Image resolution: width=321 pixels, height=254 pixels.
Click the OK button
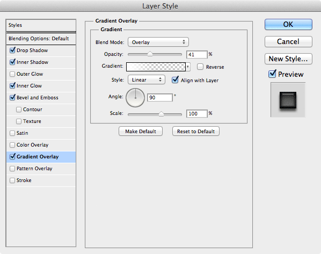coord(288,24)
